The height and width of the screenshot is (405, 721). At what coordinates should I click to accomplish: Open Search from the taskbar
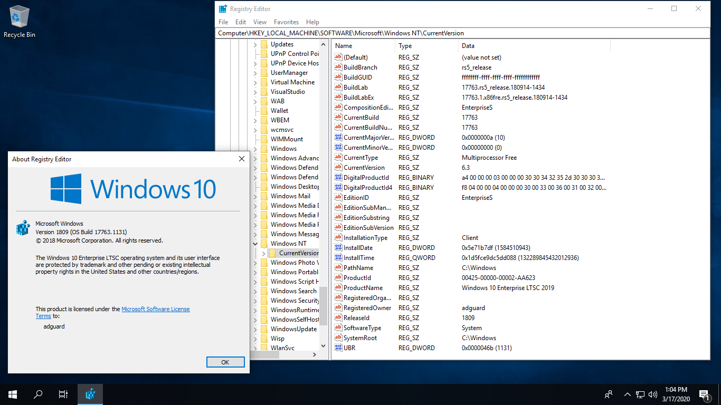coord(38,394)
